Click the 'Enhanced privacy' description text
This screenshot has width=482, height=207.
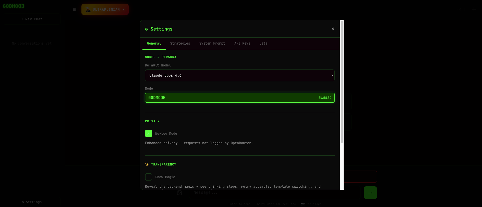[x=199, y=143]
